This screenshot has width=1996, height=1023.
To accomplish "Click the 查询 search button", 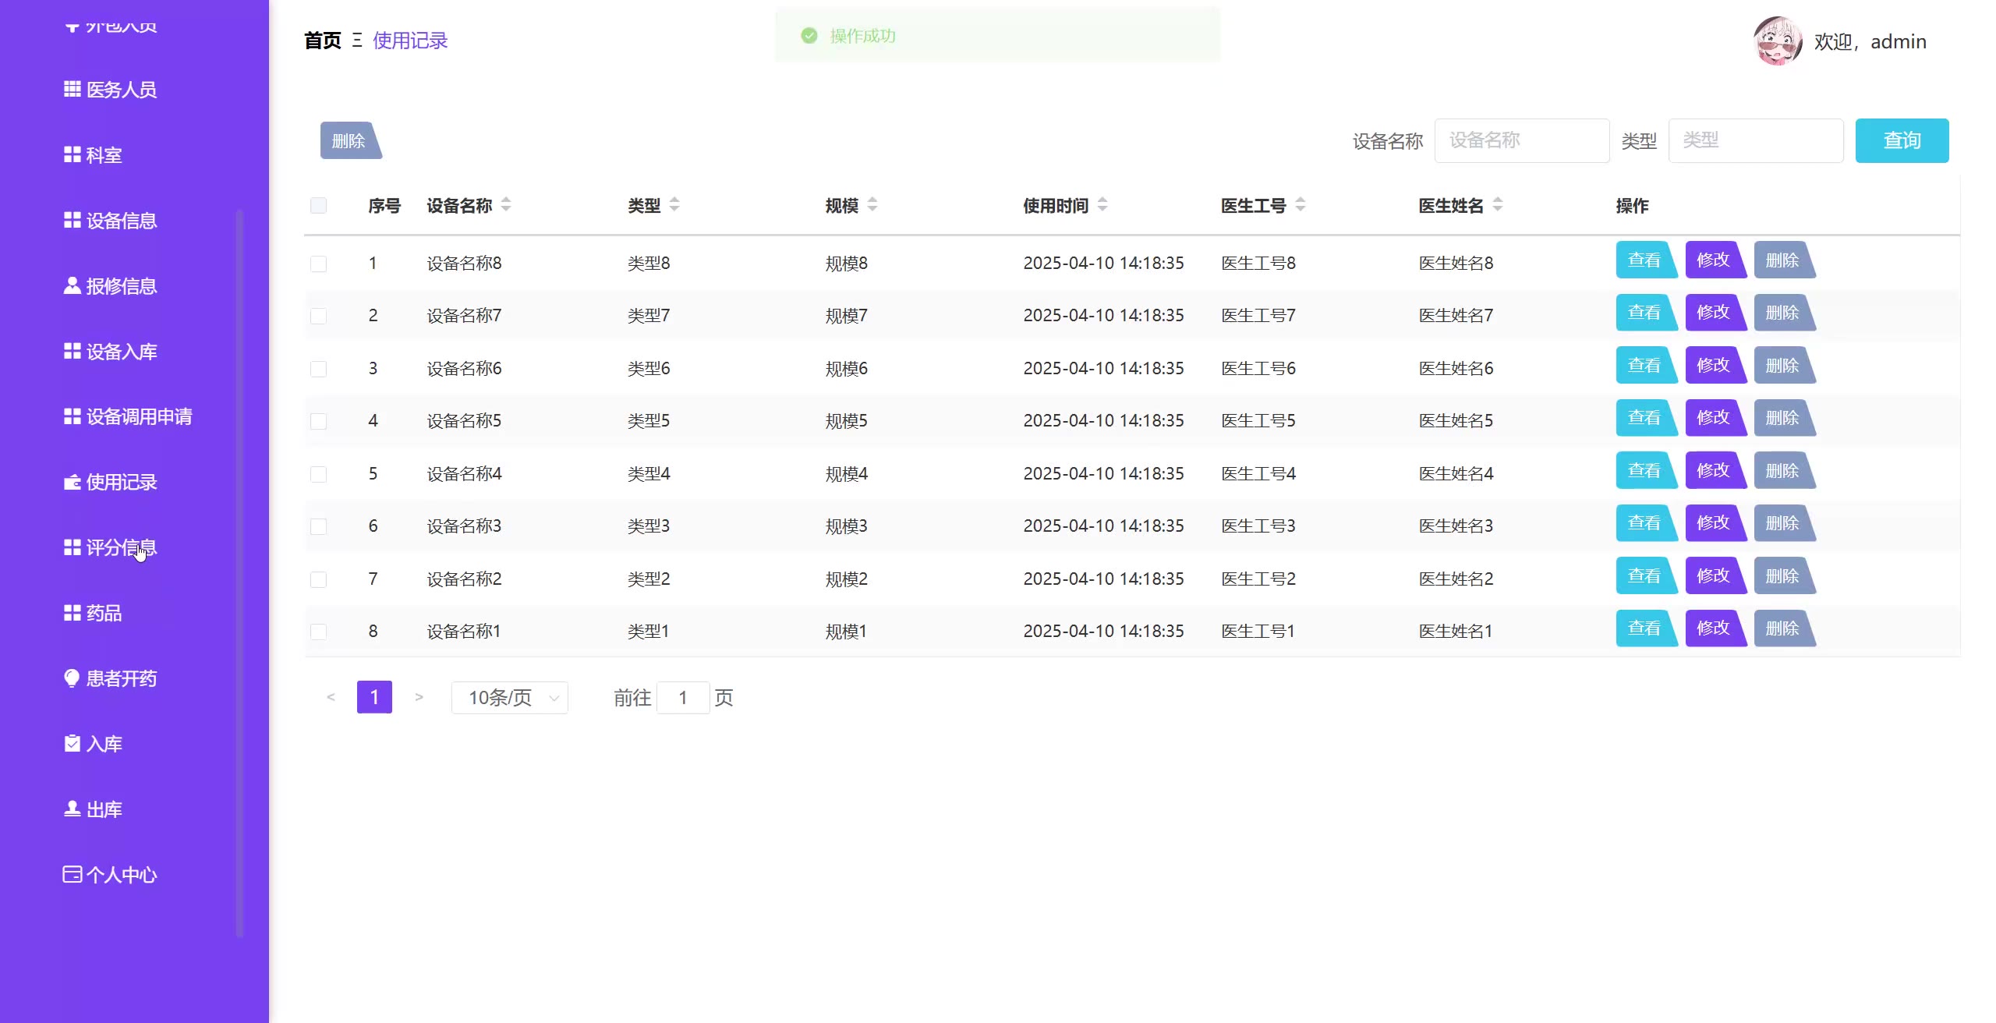I will coord(1901,140).
